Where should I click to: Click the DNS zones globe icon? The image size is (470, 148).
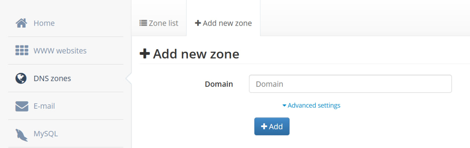tap(21, 78)
